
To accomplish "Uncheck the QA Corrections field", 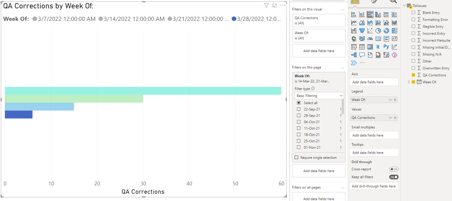I will pyautogui.click(x=413, y=75).
